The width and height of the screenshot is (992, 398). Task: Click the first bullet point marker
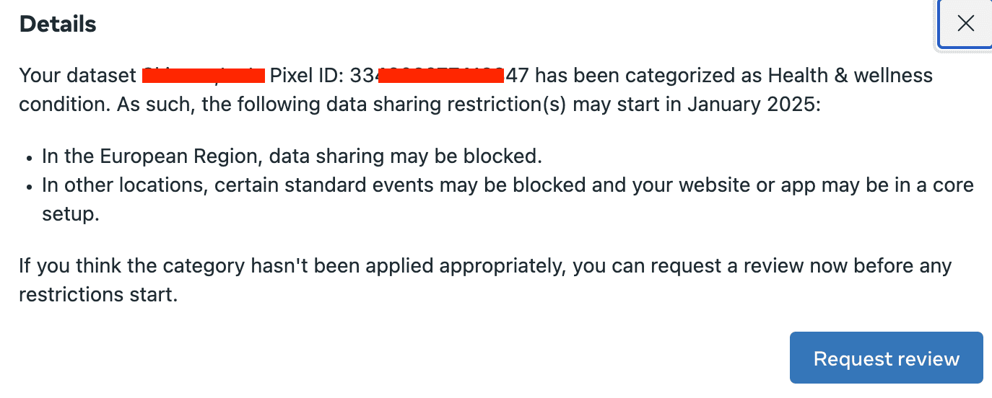[30, 157]
